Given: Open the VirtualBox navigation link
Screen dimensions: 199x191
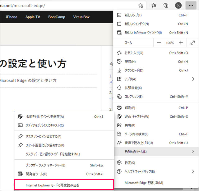Looking at the screenshot, I should click(81, 17).
